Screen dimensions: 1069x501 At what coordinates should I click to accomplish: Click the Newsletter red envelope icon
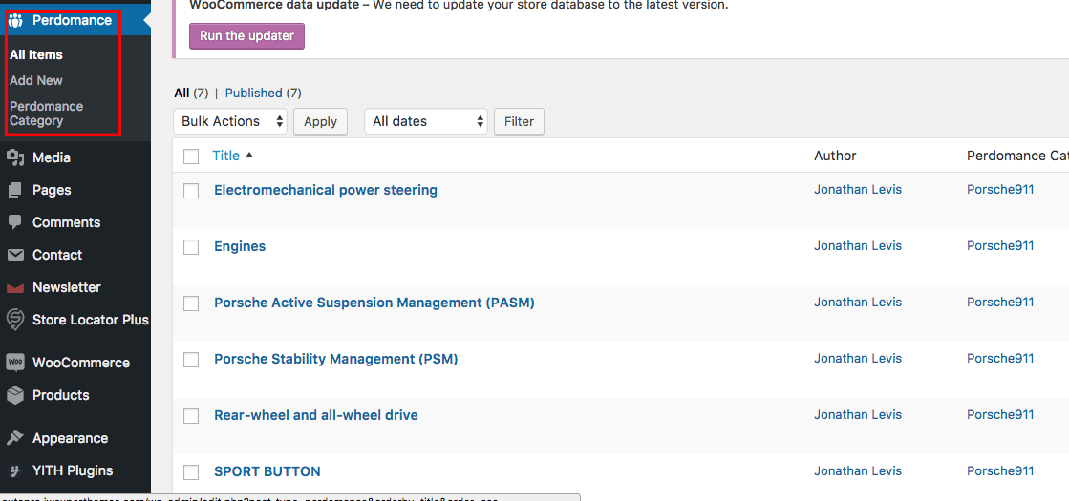click(x=15, y=288)
